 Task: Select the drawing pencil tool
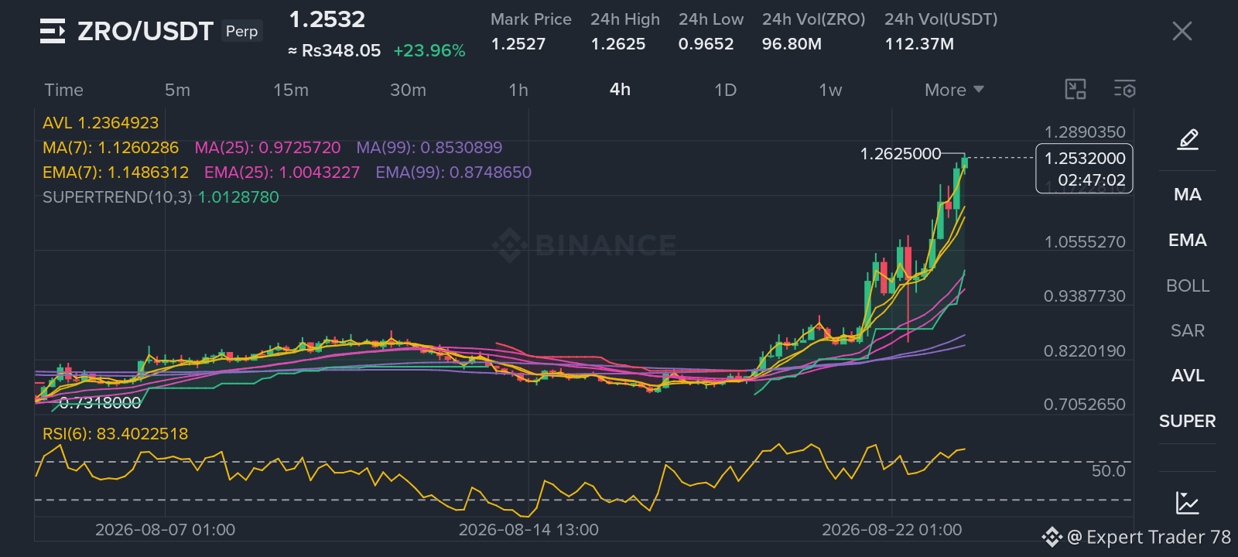[x=1188, y=140]
